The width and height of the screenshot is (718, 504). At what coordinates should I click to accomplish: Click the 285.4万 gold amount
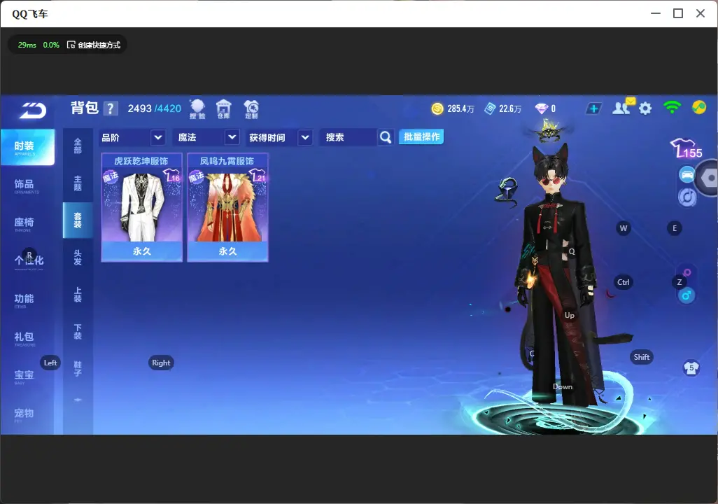(460, 108)
